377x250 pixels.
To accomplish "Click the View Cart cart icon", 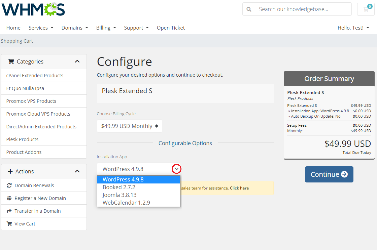I will [9, 223].
